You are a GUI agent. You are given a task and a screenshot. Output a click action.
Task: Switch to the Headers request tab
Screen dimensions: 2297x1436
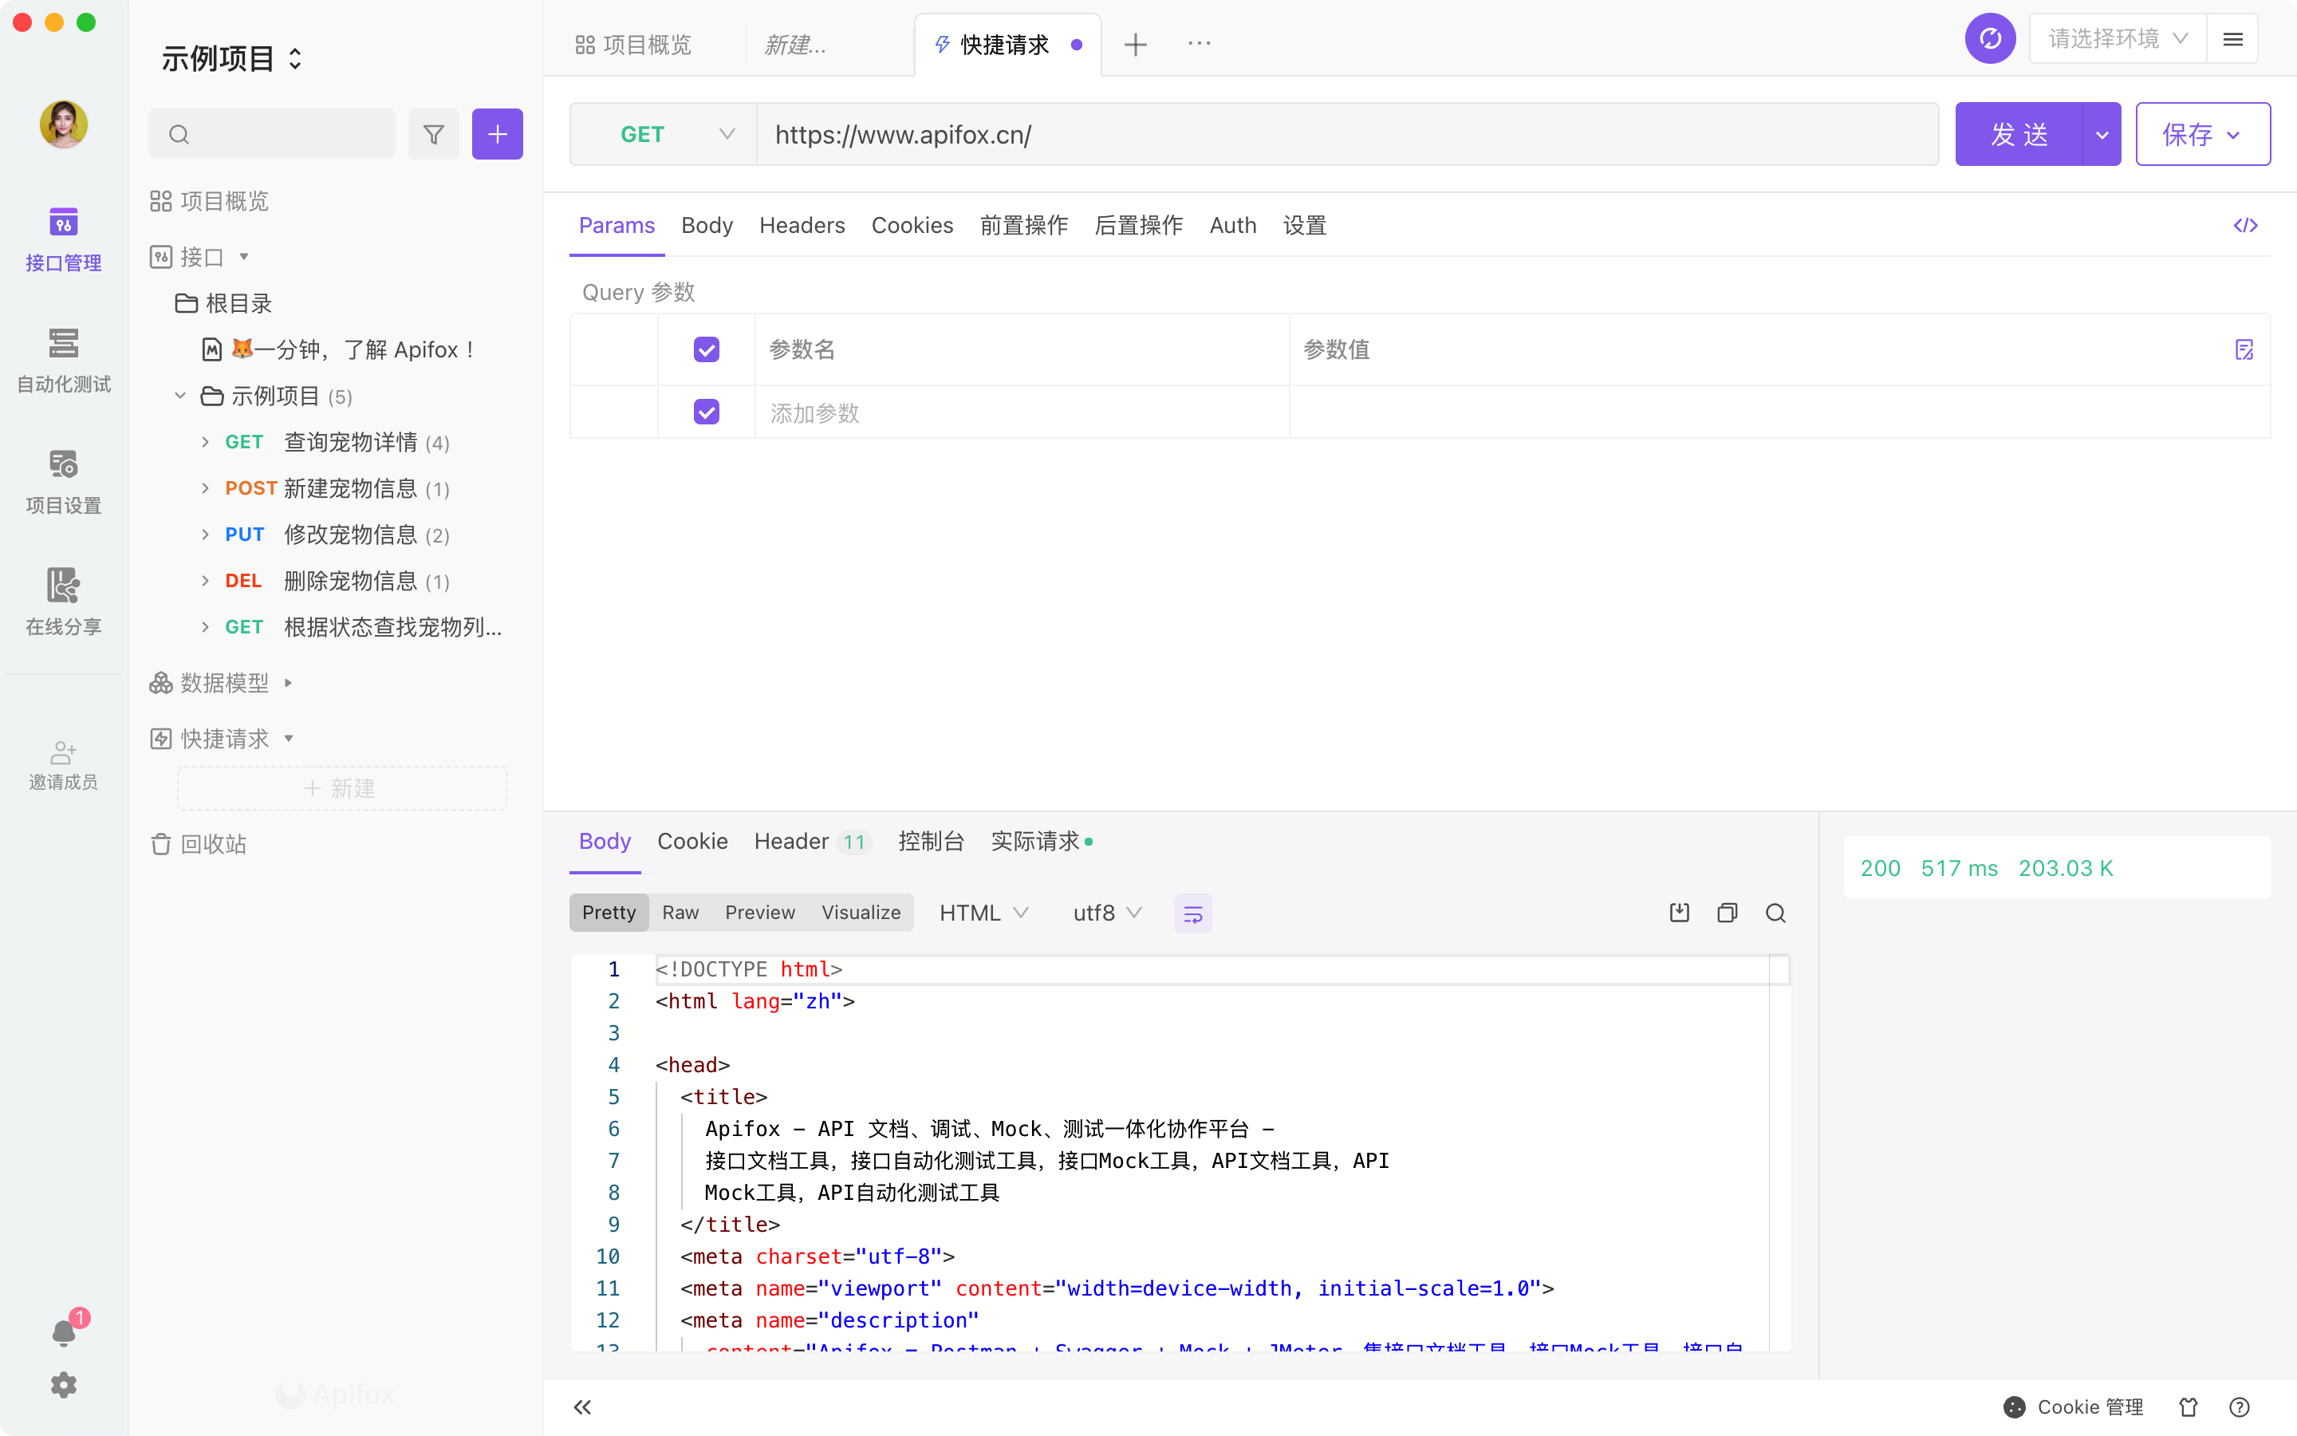pyautogui.click(x=801, y=225)
